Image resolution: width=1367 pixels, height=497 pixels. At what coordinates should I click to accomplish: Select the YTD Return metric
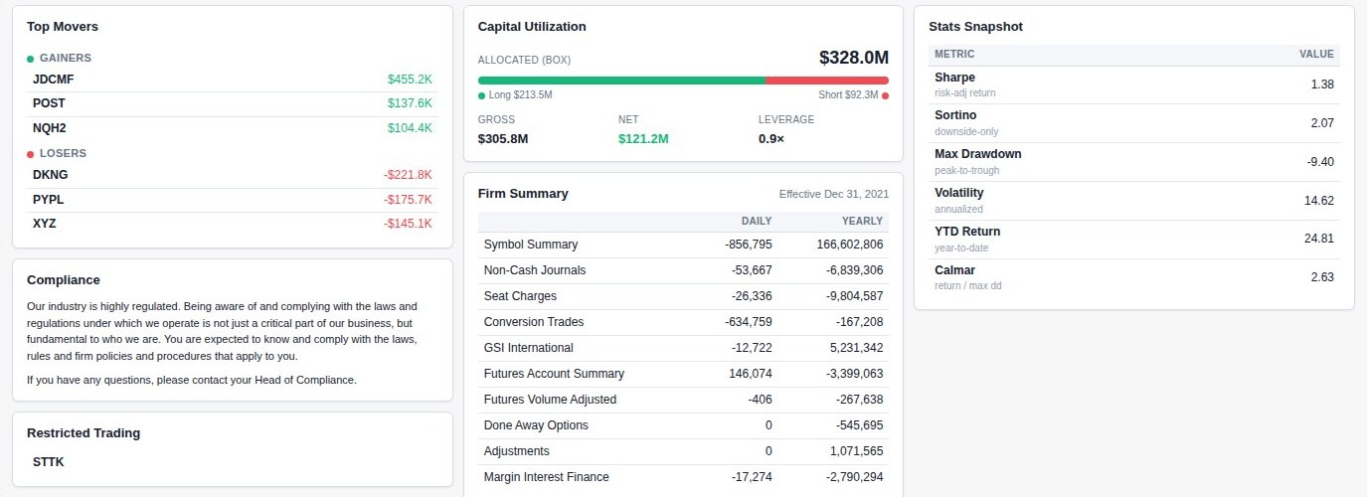[x=1134, y=239]
